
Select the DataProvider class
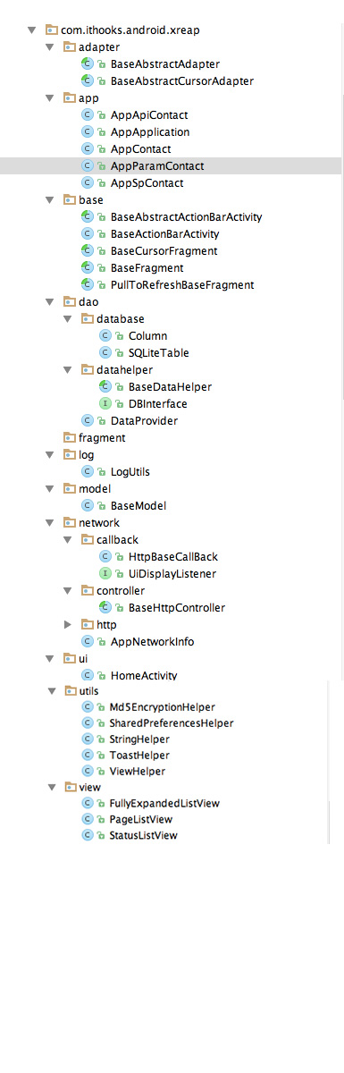coord(144,421)
